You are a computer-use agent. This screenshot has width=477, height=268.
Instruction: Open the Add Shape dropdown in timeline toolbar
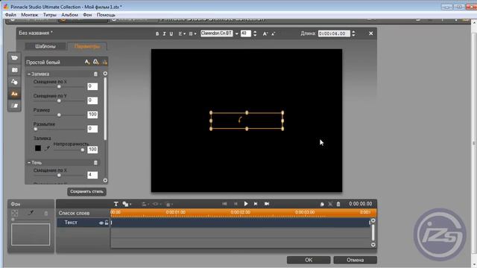point(127,204)
